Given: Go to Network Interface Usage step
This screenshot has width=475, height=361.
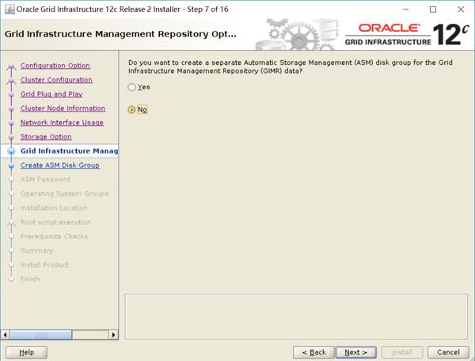Looking at the screenshot, I should pyautogui.click(x=62, y=123).
